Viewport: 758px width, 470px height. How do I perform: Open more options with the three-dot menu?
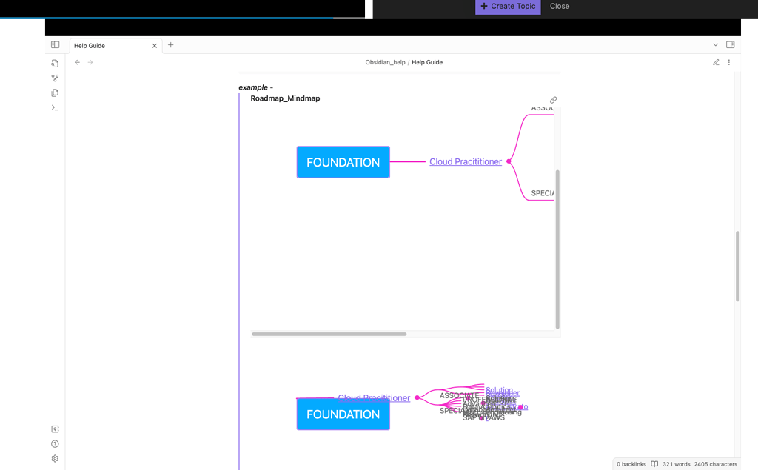click(x=729, y=62)
